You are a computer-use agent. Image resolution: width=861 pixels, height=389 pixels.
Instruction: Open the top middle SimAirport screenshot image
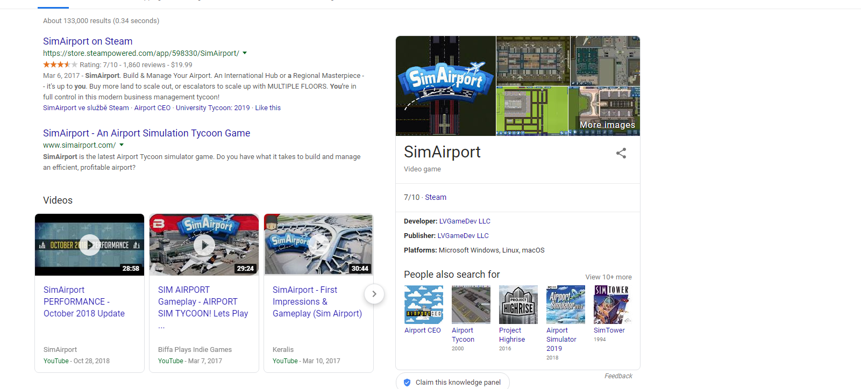[533, 61]
